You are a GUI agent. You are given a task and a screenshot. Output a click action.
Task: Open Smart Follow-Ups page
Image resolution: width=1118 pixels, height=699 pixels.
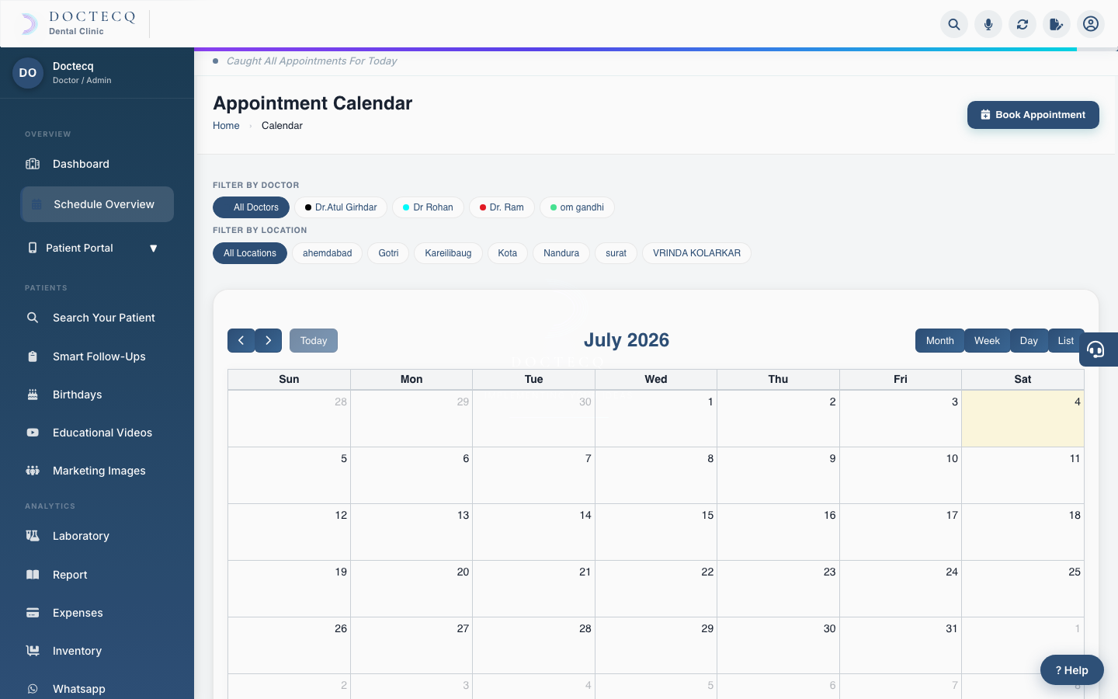tap(97, 356)
